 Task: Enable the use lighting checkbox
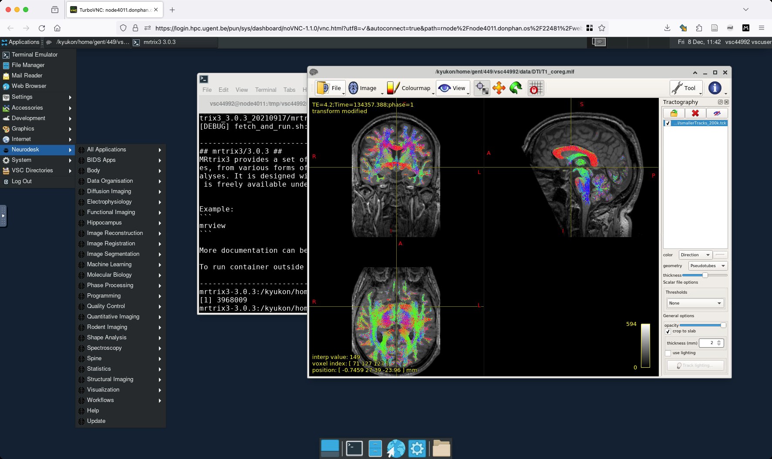point(668,353)
